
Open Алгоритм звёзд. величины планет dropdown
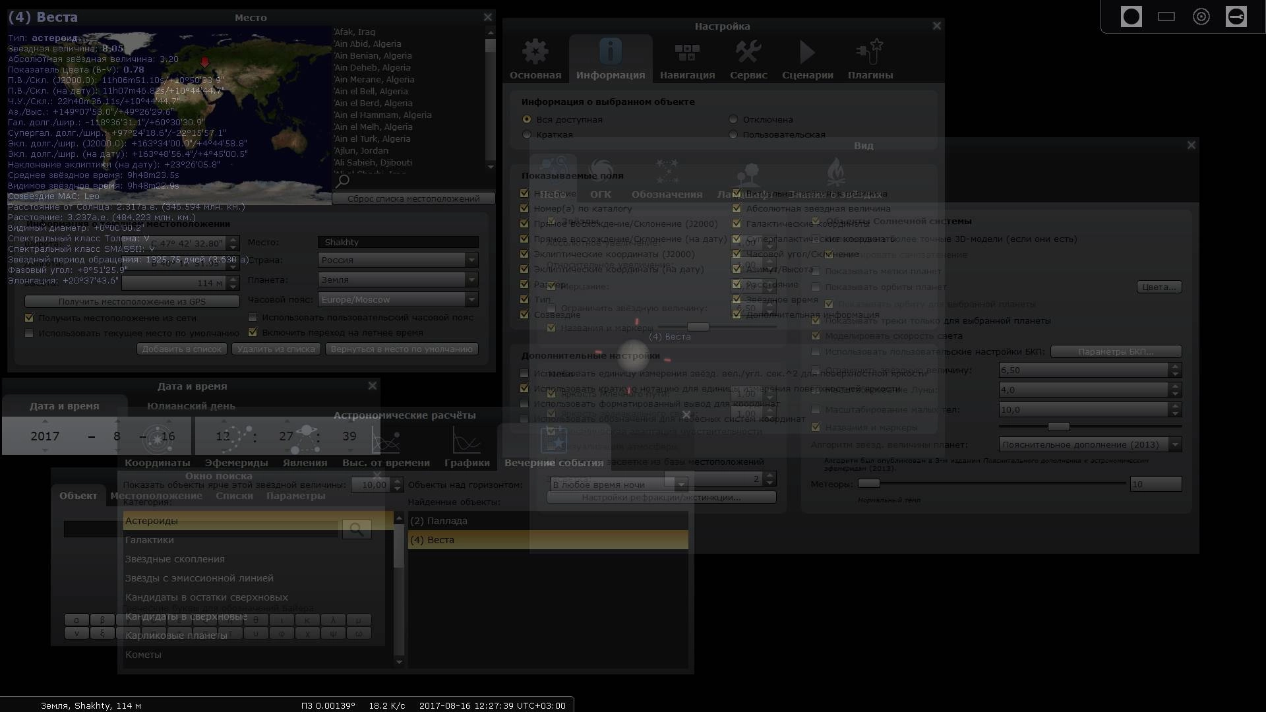[x=1090, y=444]
